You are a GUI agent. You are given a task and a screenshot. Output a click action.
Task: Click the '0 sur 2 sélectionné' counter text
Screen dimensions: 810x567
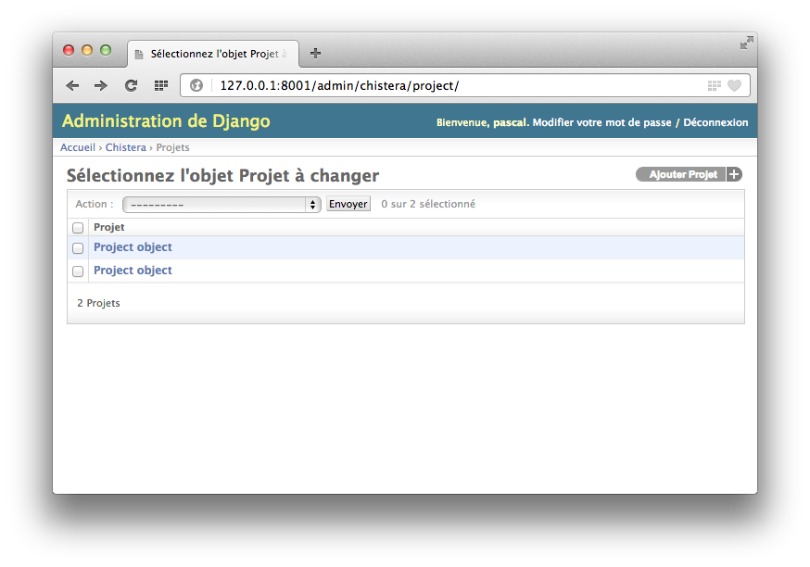428,204
